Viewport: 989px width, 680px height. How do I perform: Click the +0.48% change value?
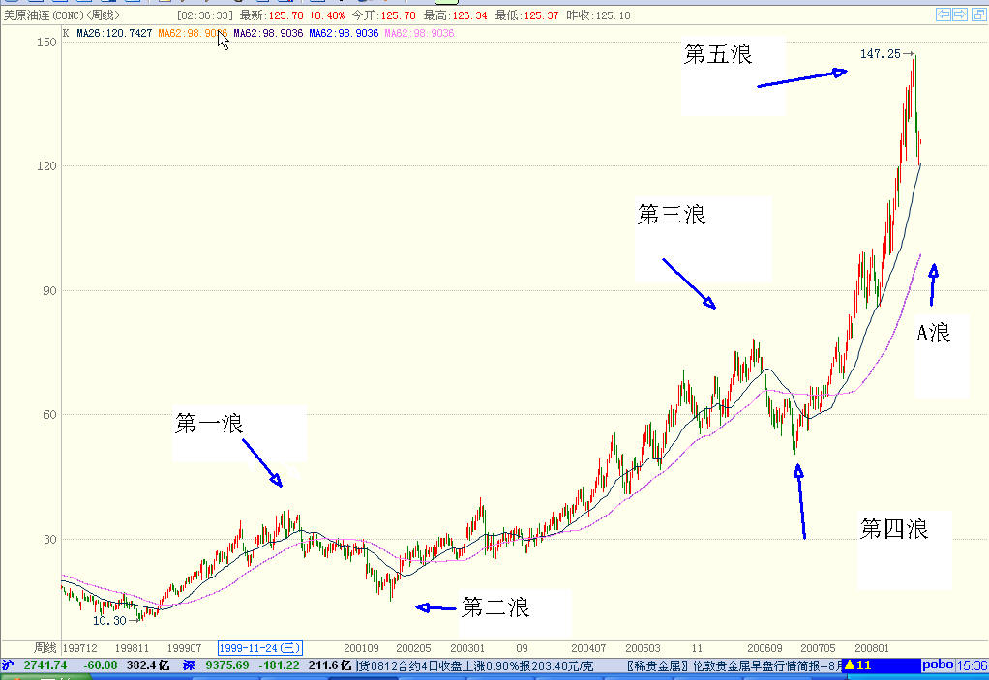click(327, 15)
